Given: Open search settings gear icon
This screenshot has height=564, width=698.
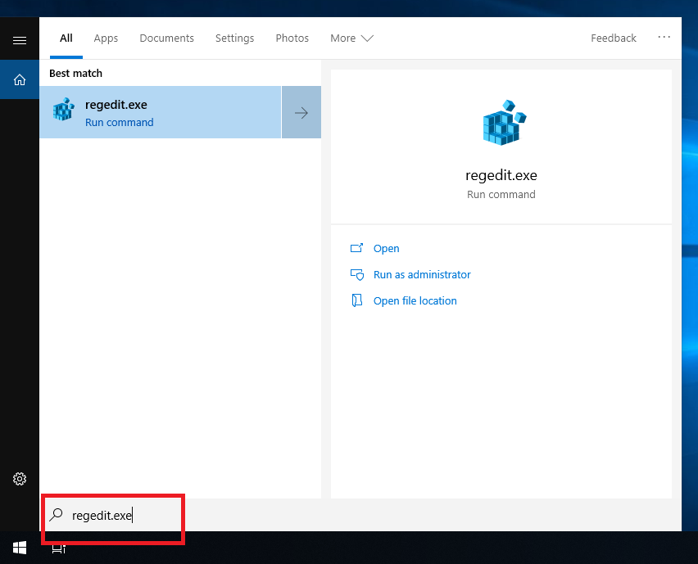Looking at the screenshot, I should [19, 479].
